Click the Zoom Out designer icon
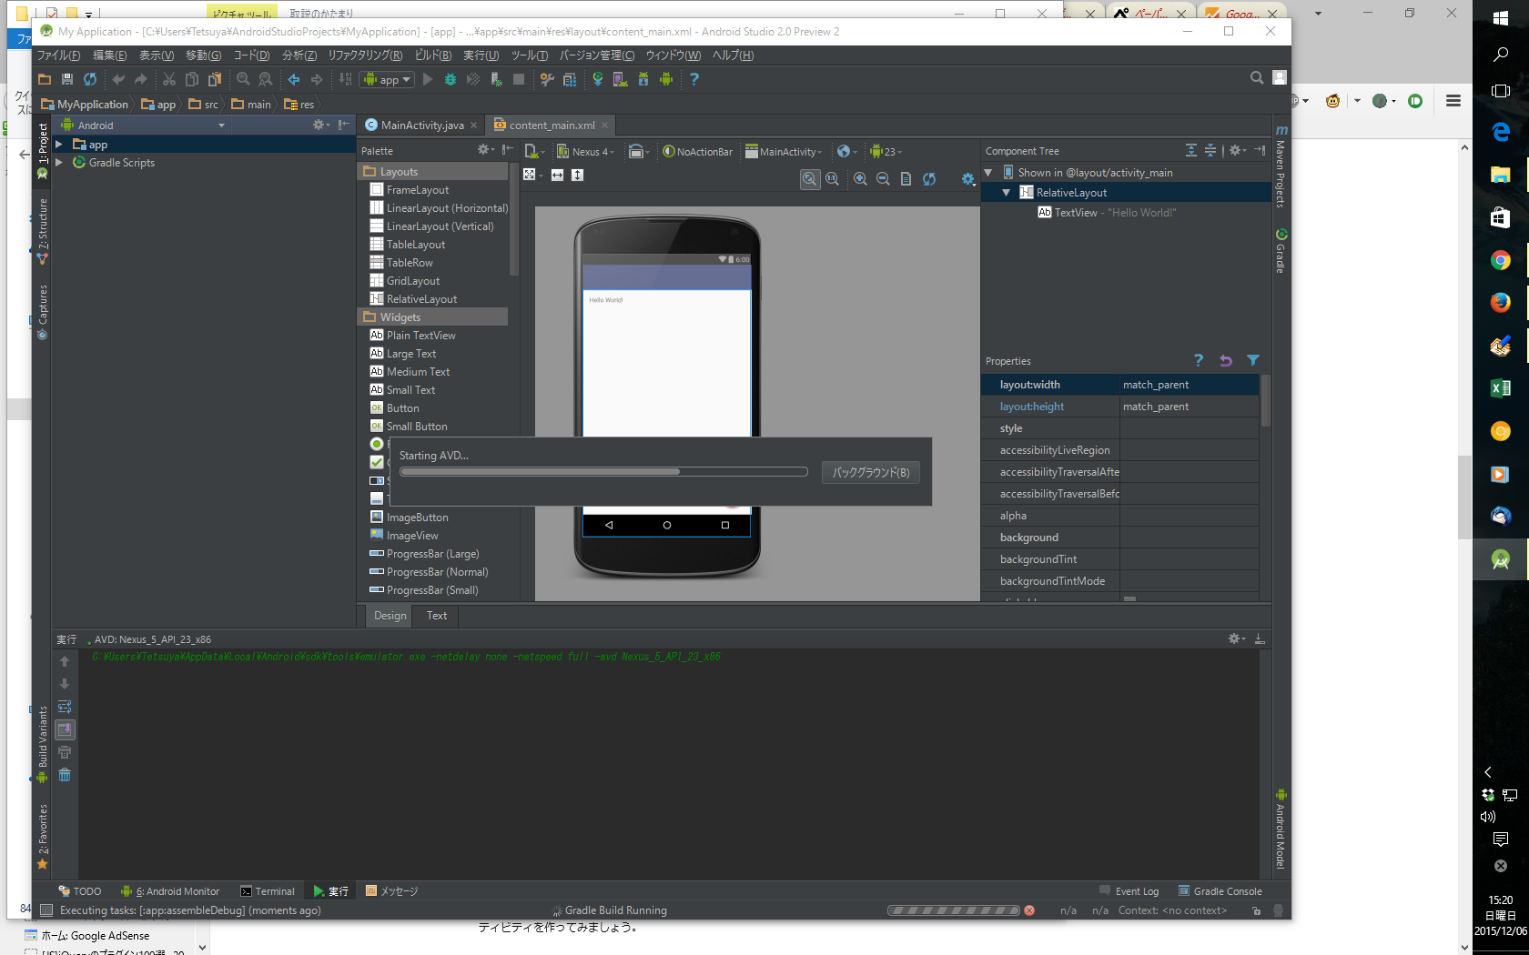 [x=883, y=179]
